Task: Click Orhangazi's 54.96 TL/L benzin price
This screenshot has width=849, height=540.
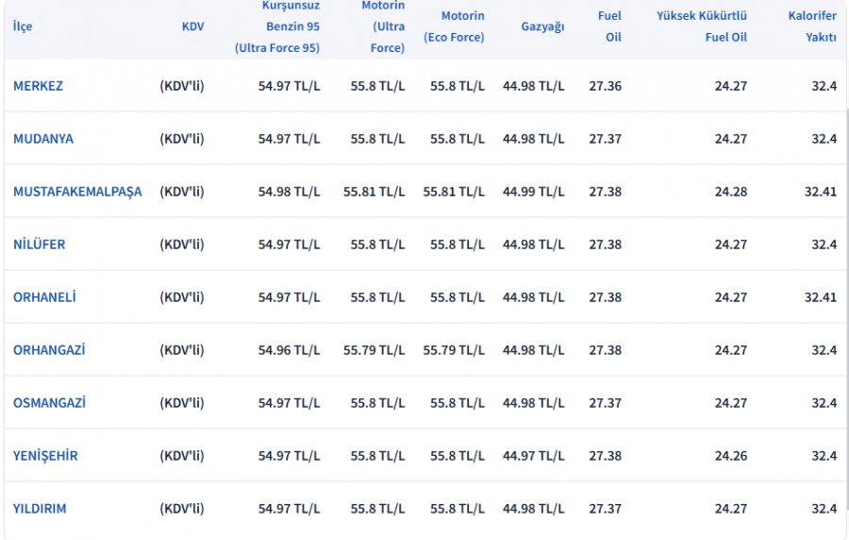Action: tap(289, 350)
